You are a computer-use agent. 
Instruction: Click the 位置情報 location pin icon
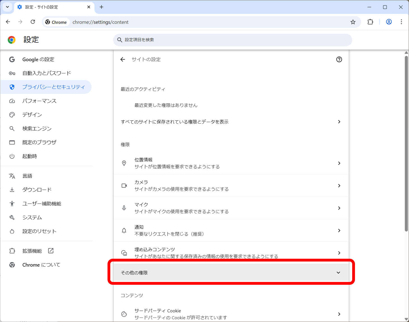pyautogui.click(x=124, y=163)
